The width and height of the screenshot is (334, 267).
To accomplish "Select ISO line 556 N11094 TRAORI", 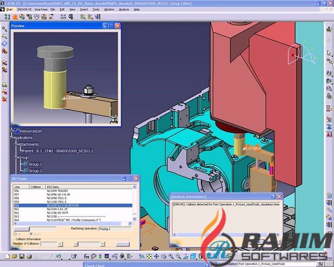I will coord(73,191).
